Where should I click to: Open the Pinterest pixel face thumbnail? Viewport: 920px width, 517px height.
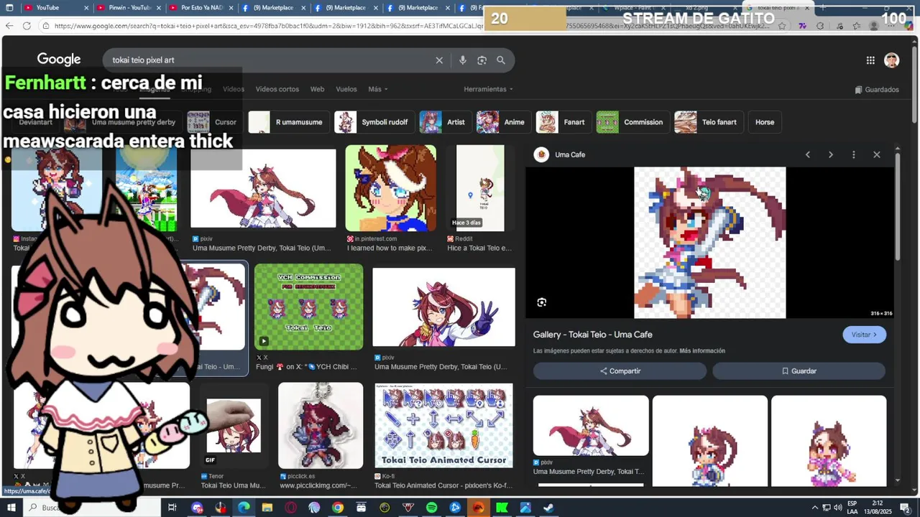(x=391, y=188)
